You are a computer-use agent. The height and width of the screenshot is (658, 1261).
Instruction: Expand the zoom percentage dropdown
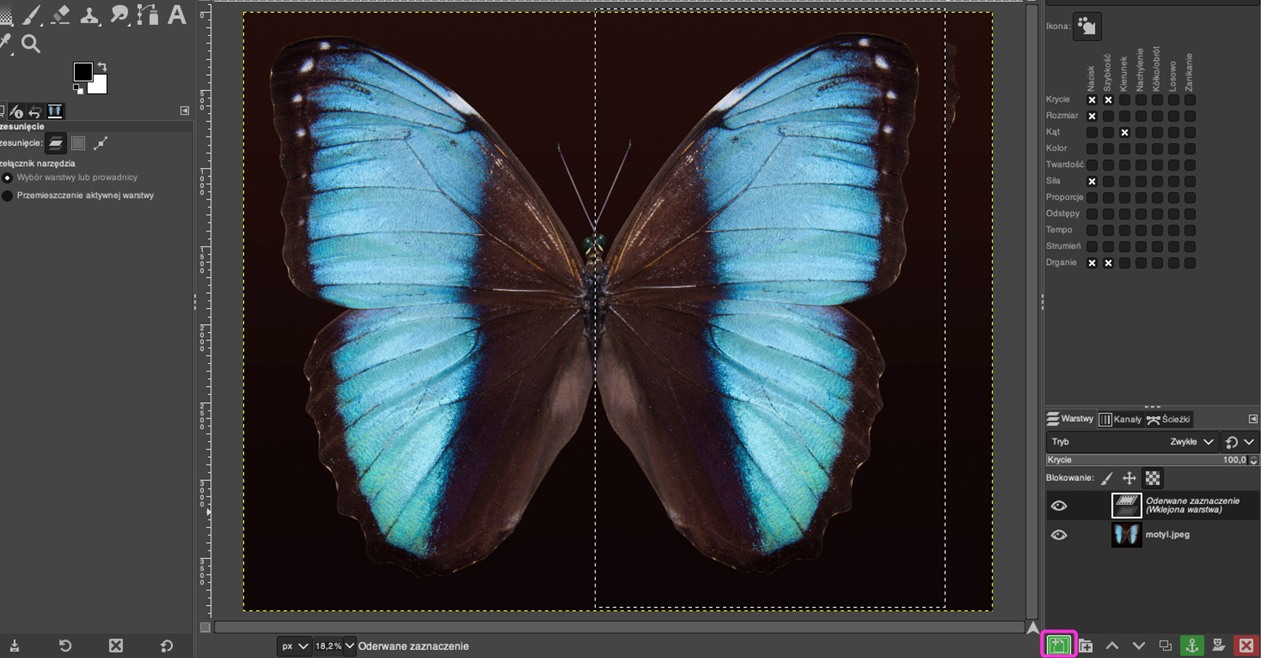point(349,646)
